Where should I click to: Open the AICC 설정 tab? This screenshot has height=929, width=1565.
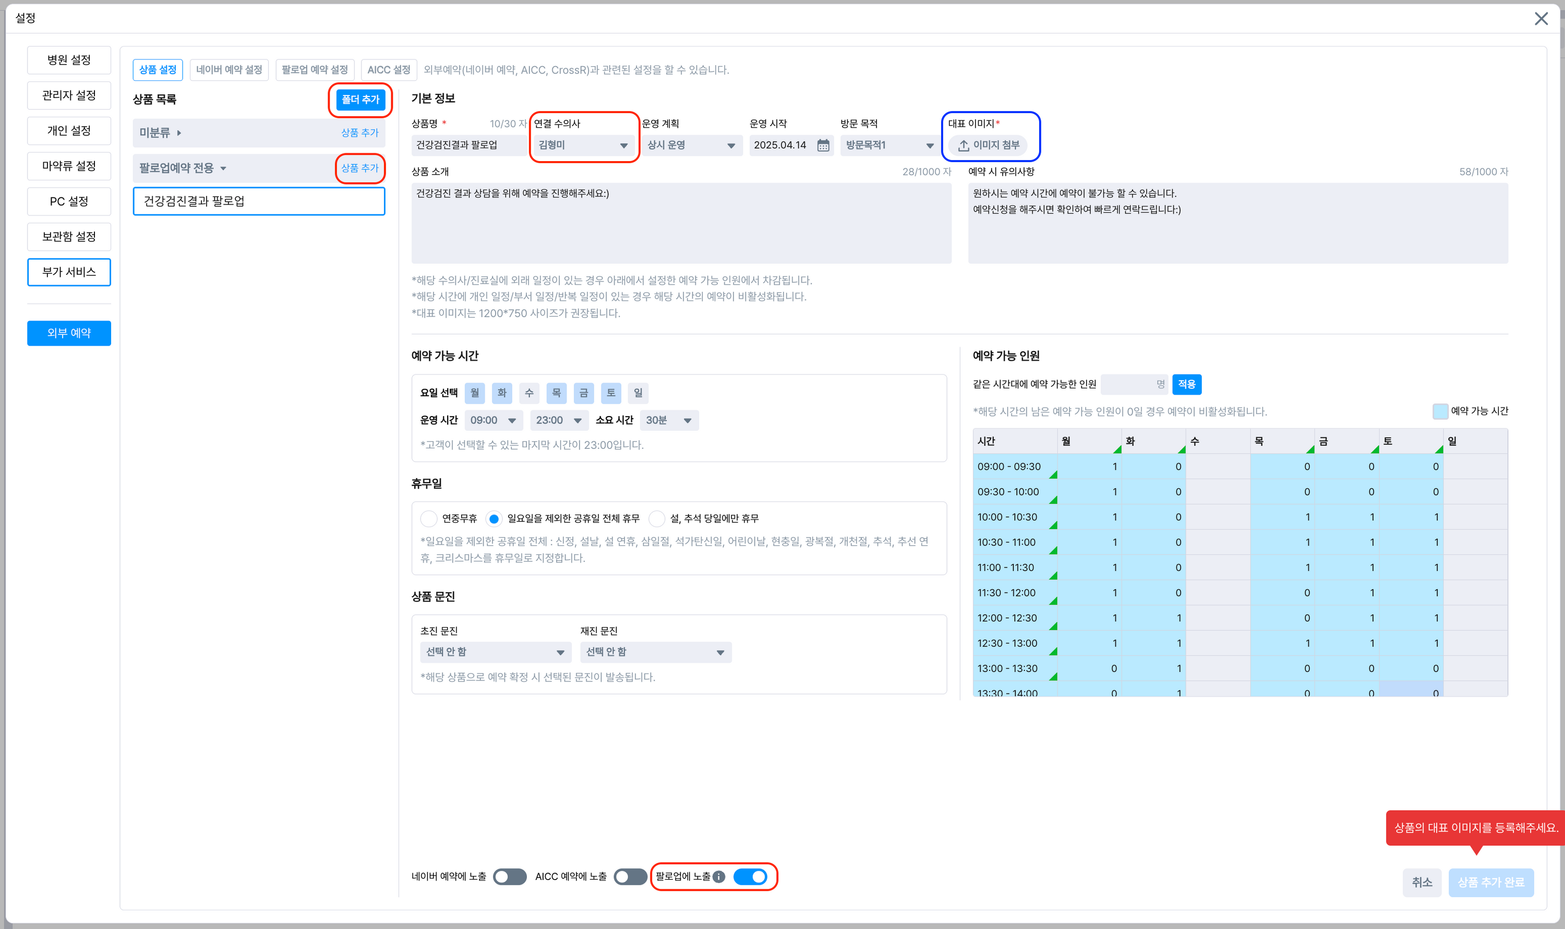coord(388,69)
